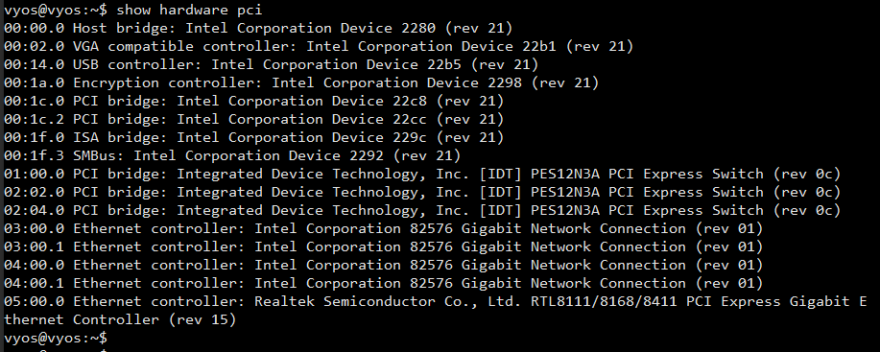Click the 'show hardware pci' command text

(x=189, y=10)
